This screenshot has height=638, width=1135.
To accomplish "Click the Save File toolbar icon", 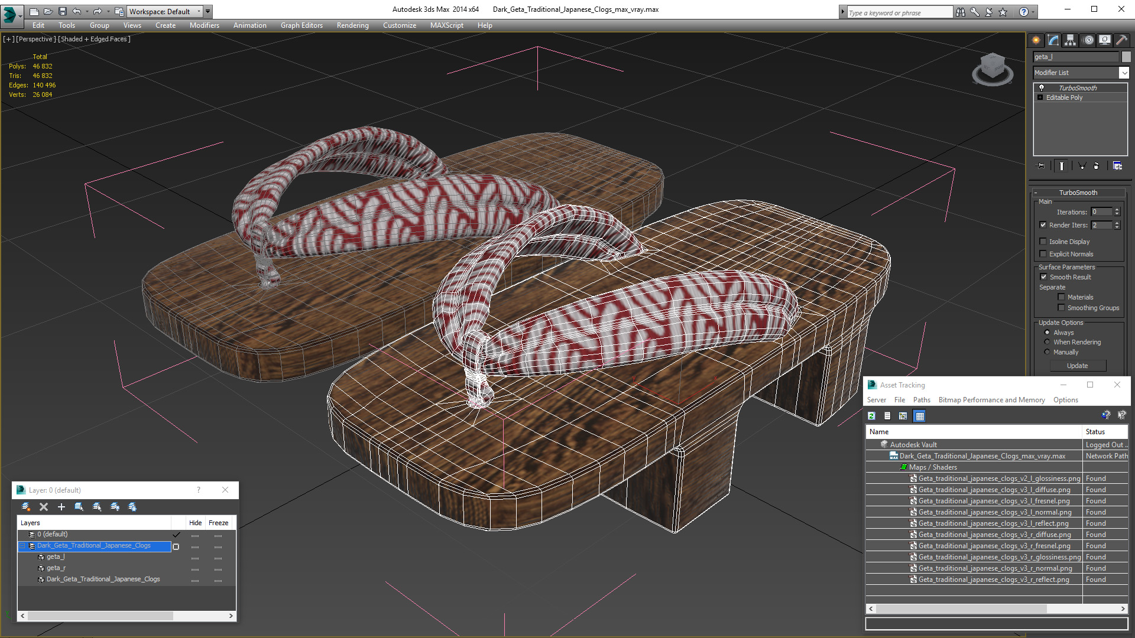I will 63,11.
